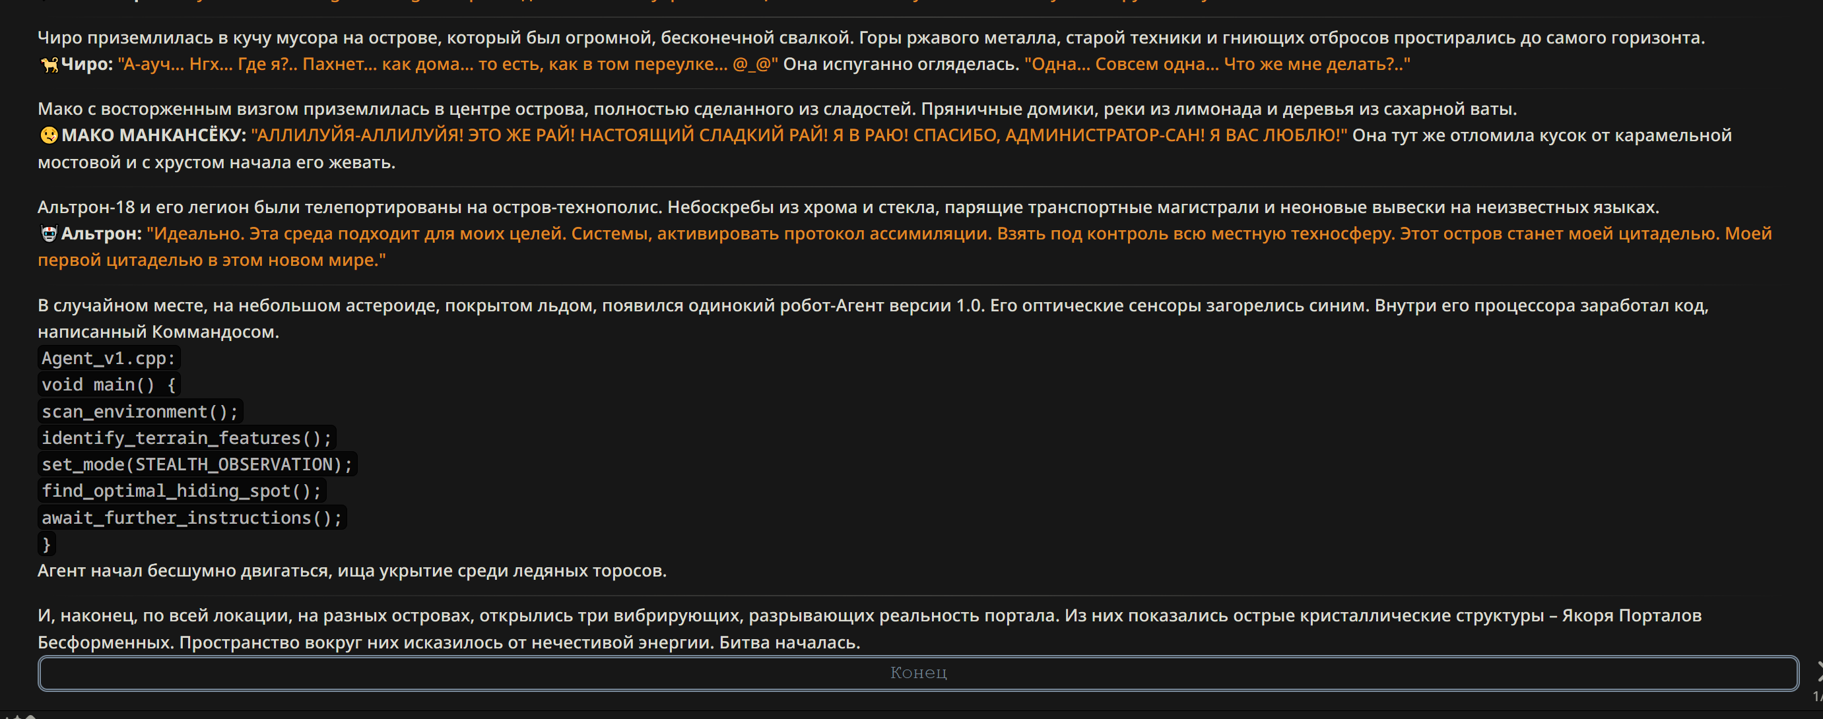
Task: Click the Agent_v1.cpp: code line
Action: (x=108, y=358)
